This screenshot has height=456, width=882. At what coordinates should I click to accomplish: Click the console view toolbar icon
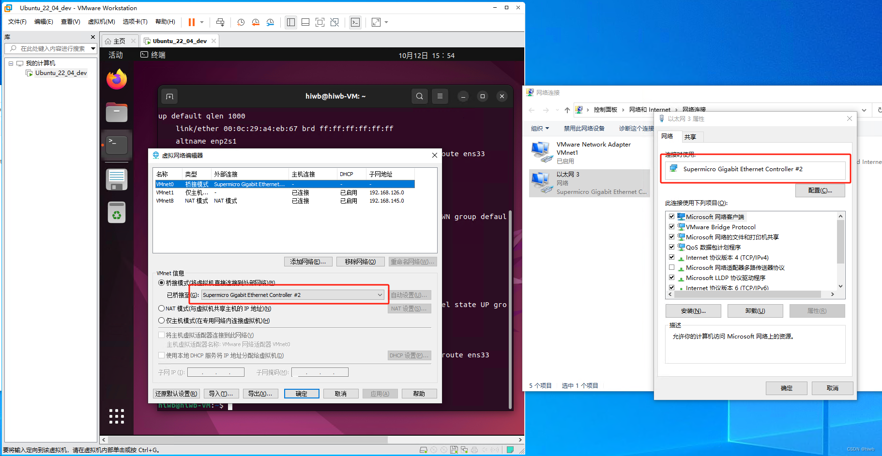[355, 22]
